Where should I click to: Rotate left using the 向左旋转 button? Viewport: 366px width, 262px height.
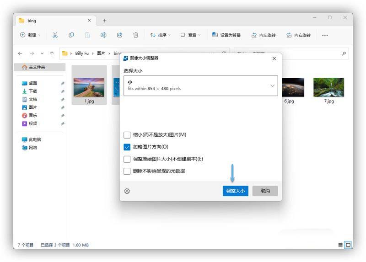(x=264, y=35)
